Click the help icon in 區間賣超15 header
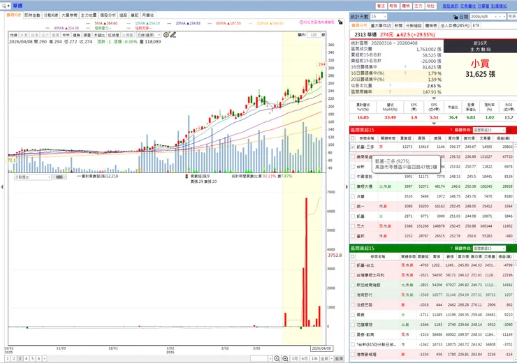 451,249
